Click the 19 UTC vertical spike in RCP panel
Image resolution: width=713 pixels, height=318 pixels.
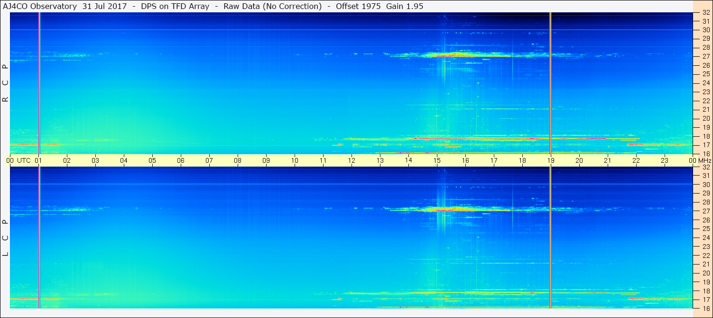(550, 83)
